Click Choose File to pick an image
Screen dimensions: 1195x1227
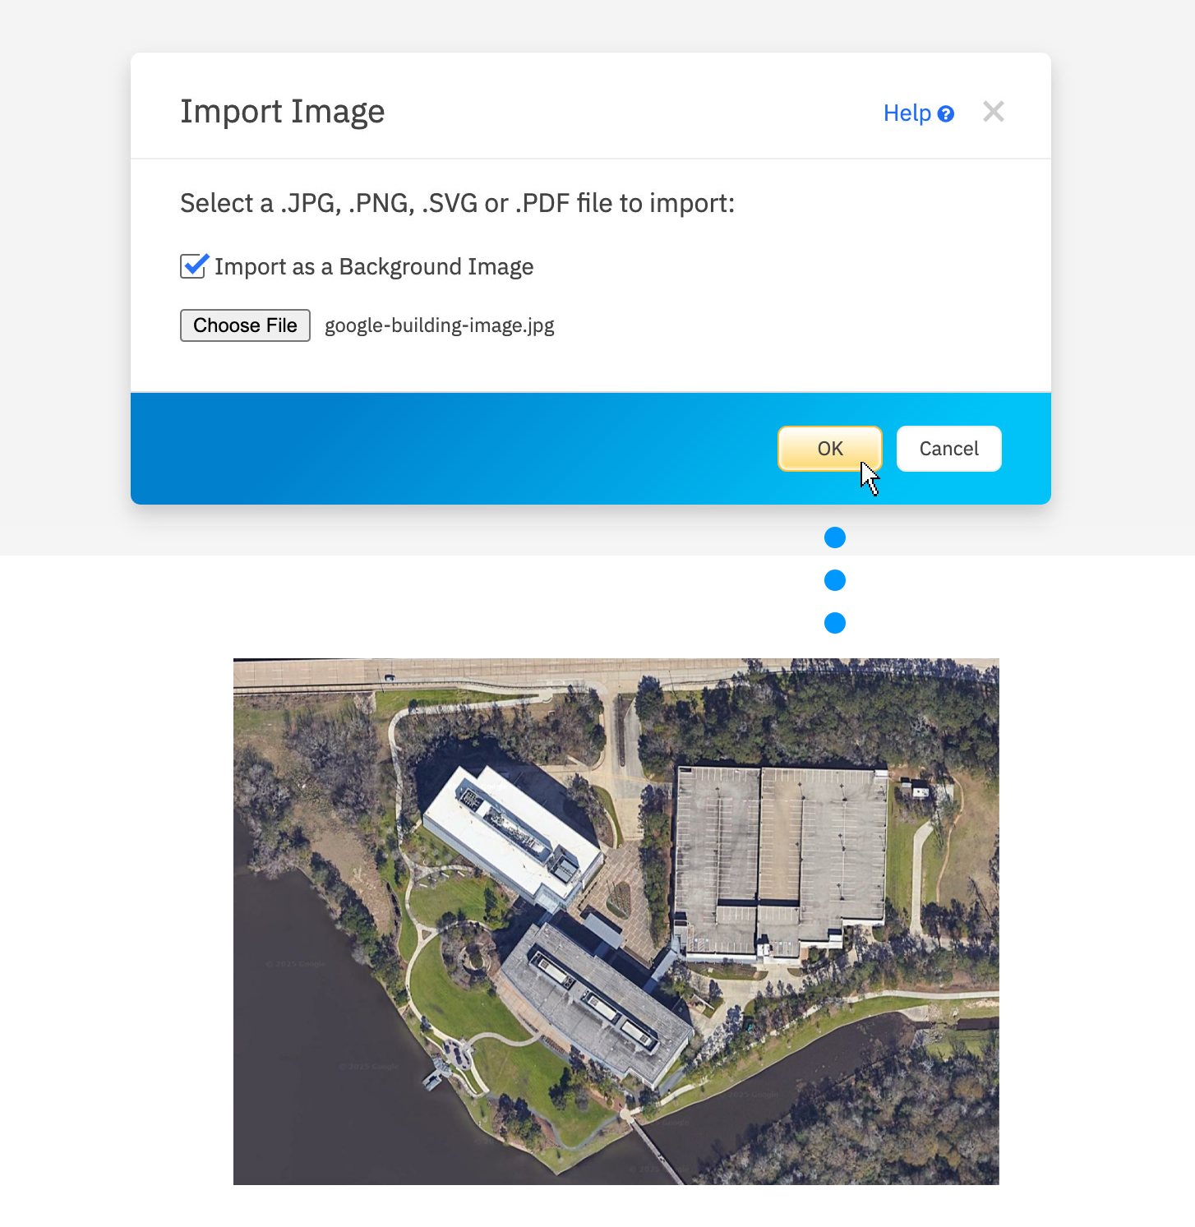tap(245, 325)
